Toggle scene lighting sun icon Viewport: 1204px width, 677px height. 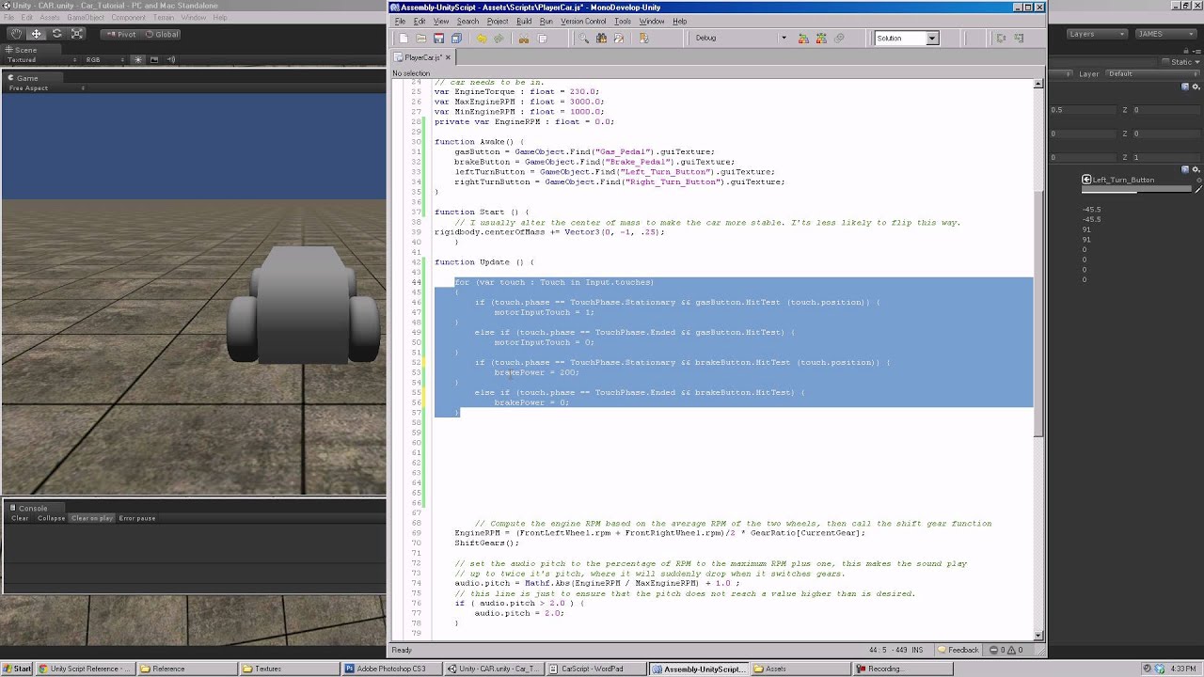tap(138, 59)
